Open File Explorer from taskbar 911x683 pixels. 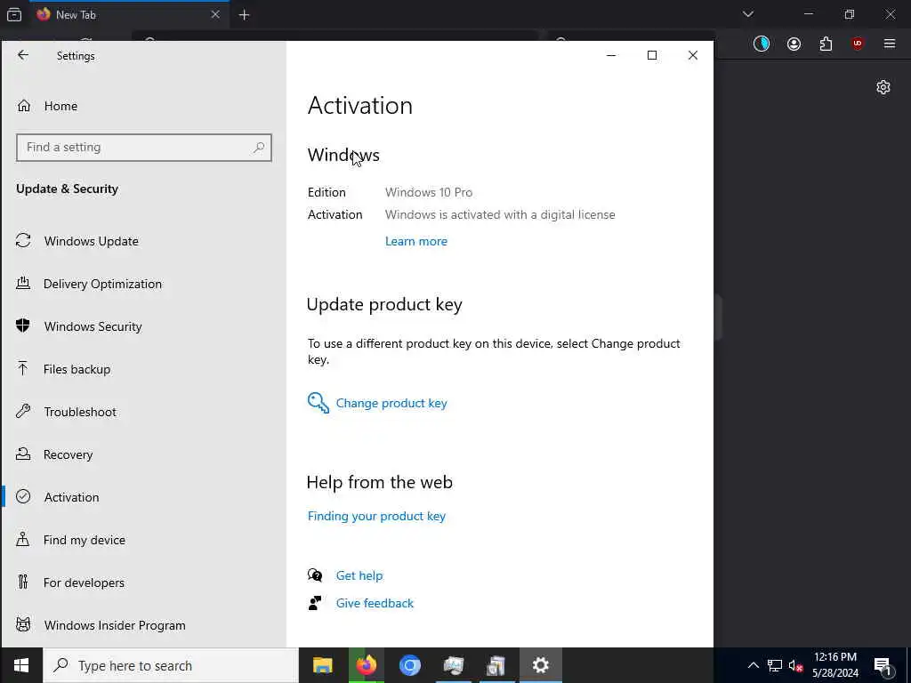click(x=322, y=665)
